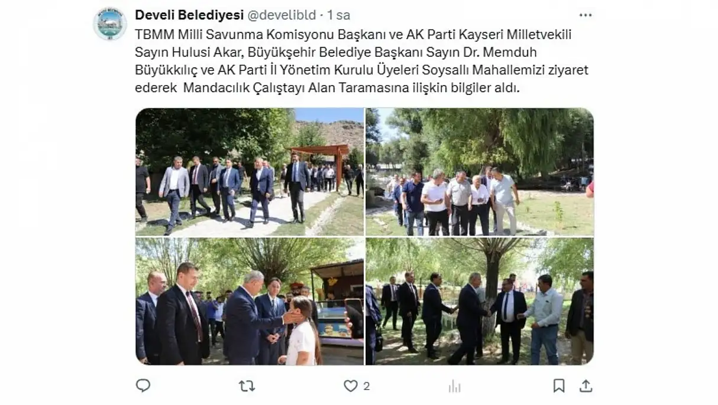
Task: Bookmark this Develi Belediyesi tweet
Action: [x=559, y=386]
